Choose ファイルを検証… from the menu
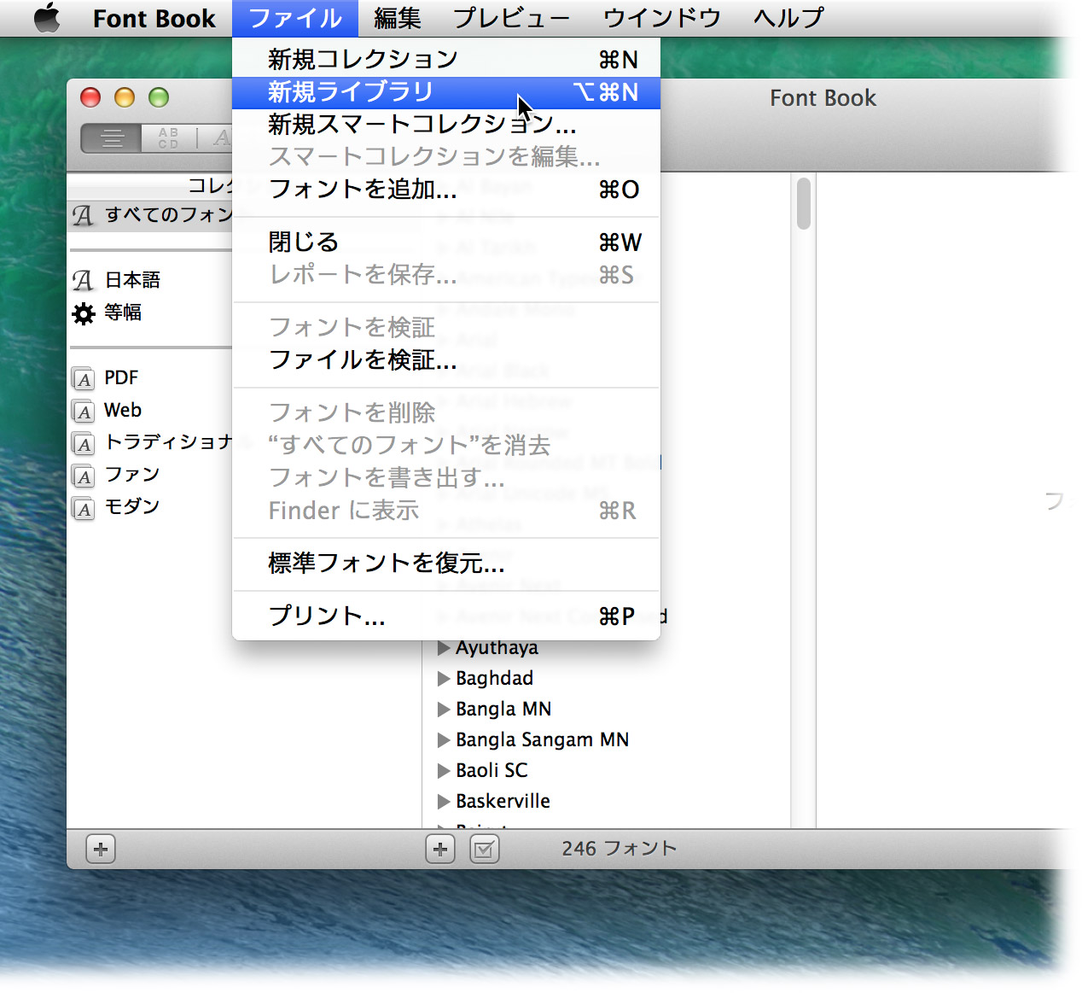This screenshot has width=1082, height=993. point(446,360)
